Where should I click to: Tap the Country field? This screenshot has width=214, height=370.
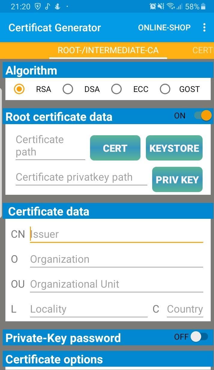pyautogui.click(x=185, y=309)
